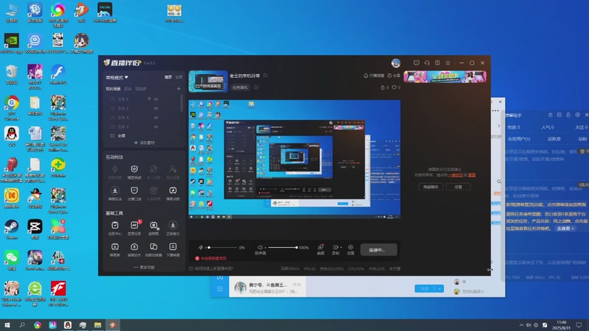Open the message icon in 直播伴侣 title bar

pyautogui.click(x=416, y=63)
